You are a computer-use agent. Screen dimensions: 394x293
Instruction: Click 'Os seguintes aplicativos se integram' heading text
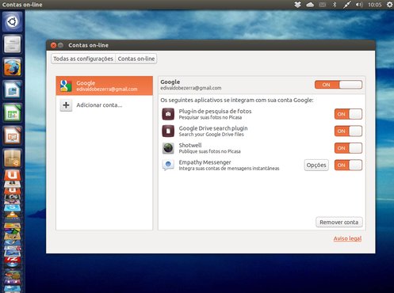click(x=237, y=101)
